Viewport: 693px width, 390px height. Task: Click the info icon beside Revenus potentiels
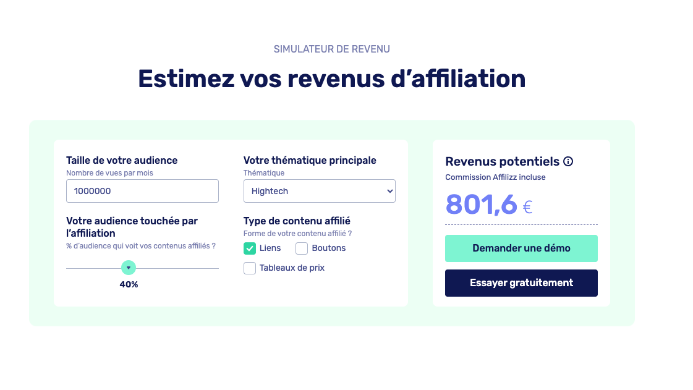[x=568, y=161]
